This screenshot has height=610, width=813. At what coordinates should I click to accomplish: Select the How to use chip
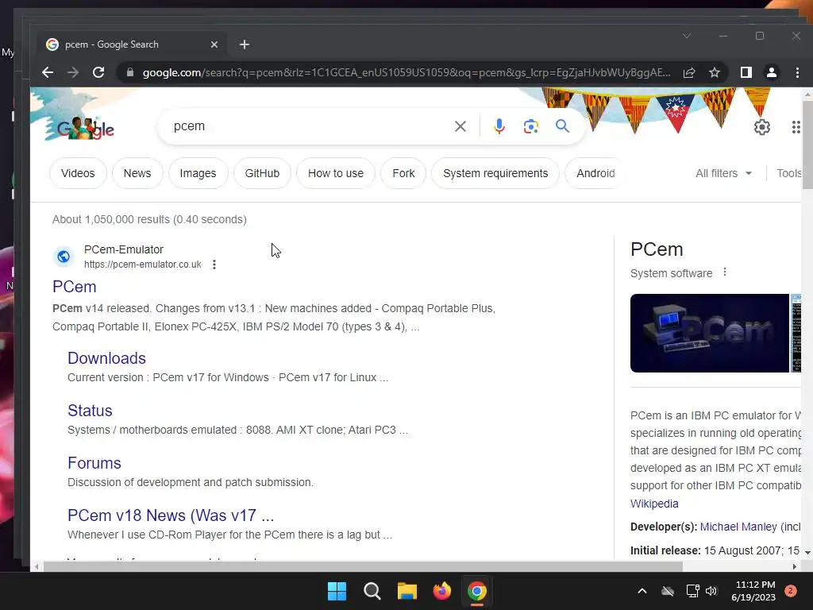[336, 173]
